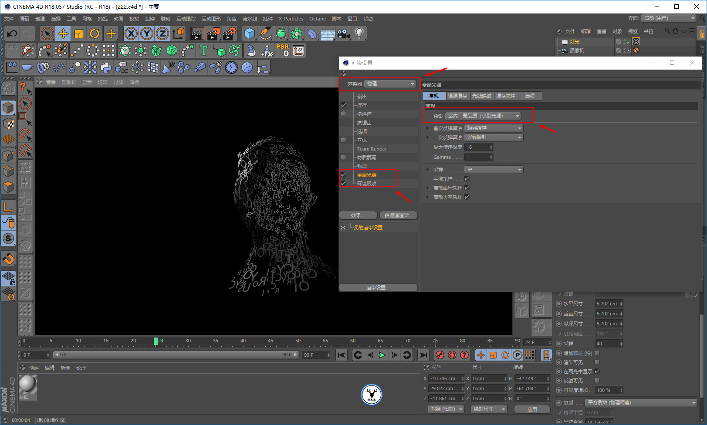
Task: Switch to the 光线映射 tab
Action: 482,96
